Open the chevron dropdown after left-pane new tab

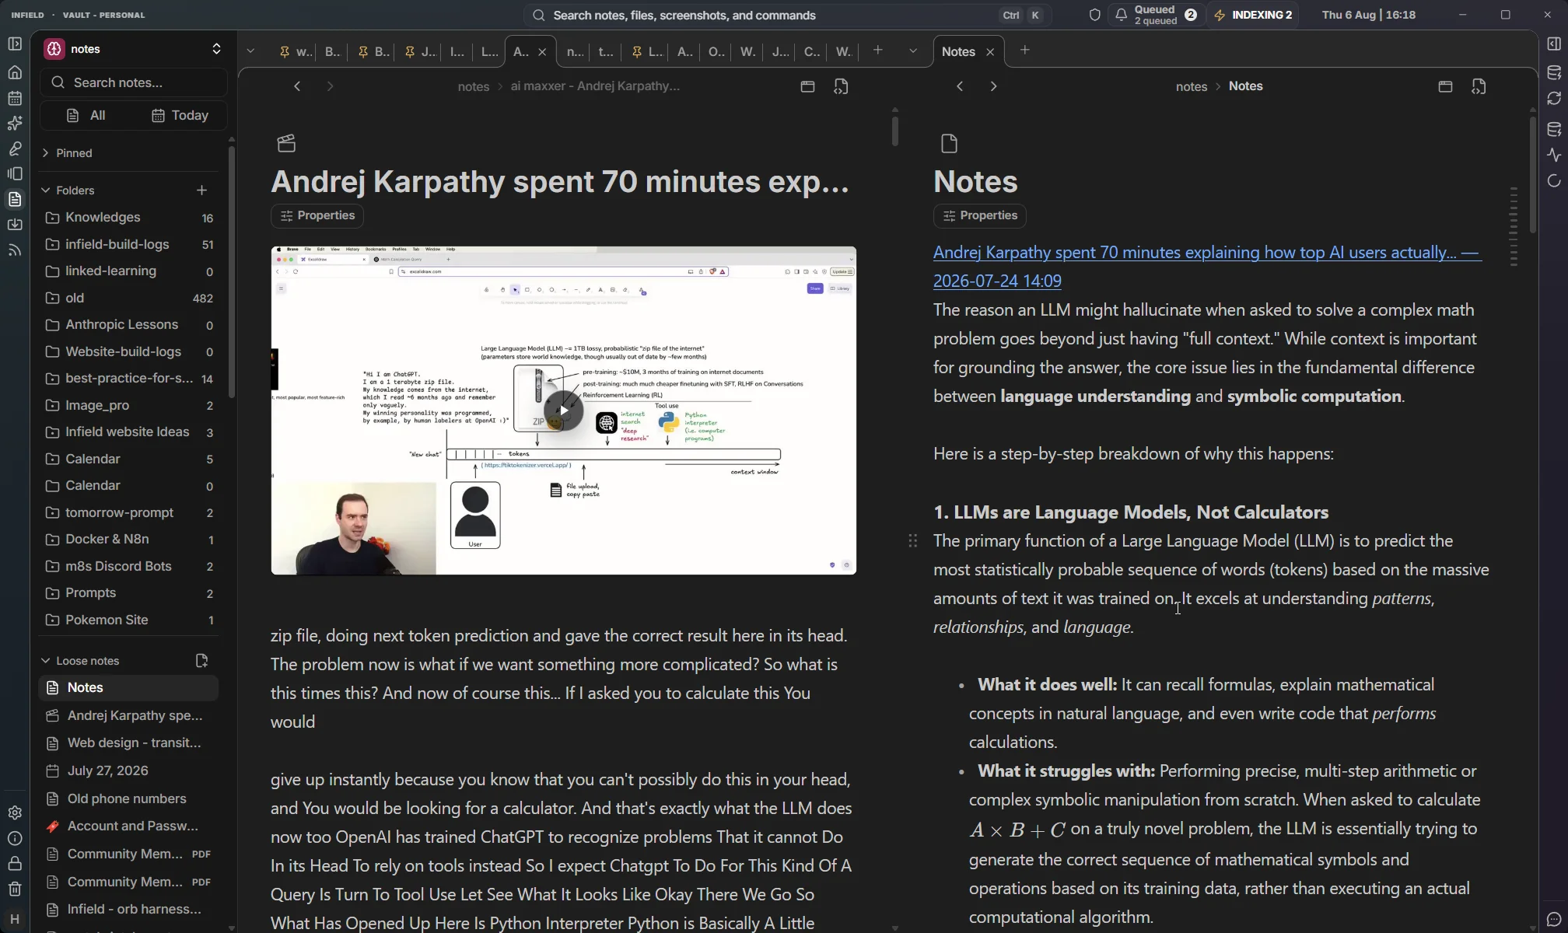tap(913, 51)
